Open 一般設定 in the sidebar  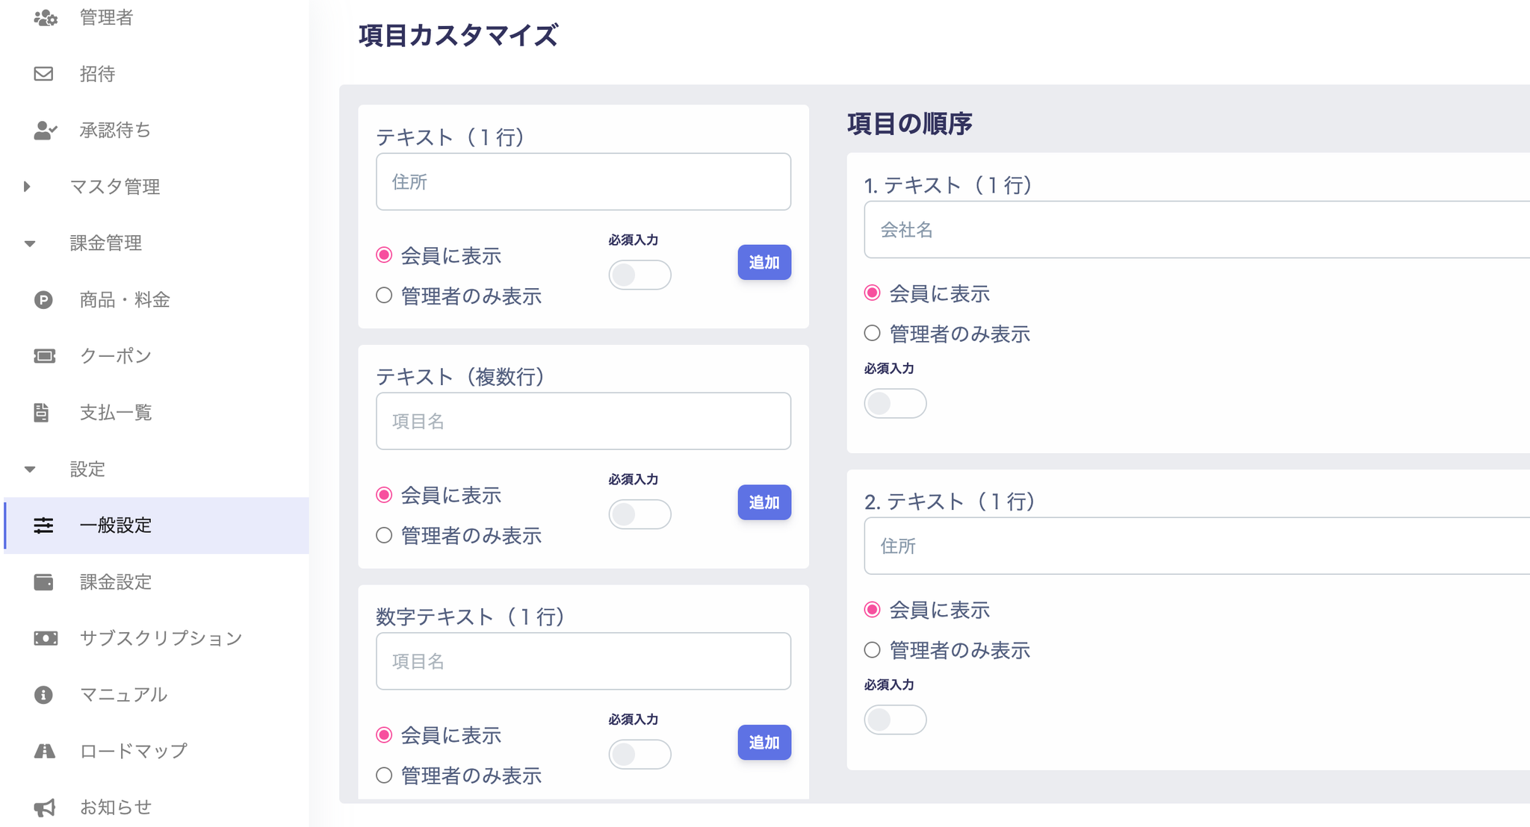[116, 525]
